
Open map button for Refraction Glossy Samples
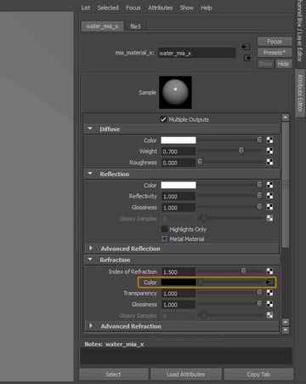pyautogui.click(x=269, y=315)
